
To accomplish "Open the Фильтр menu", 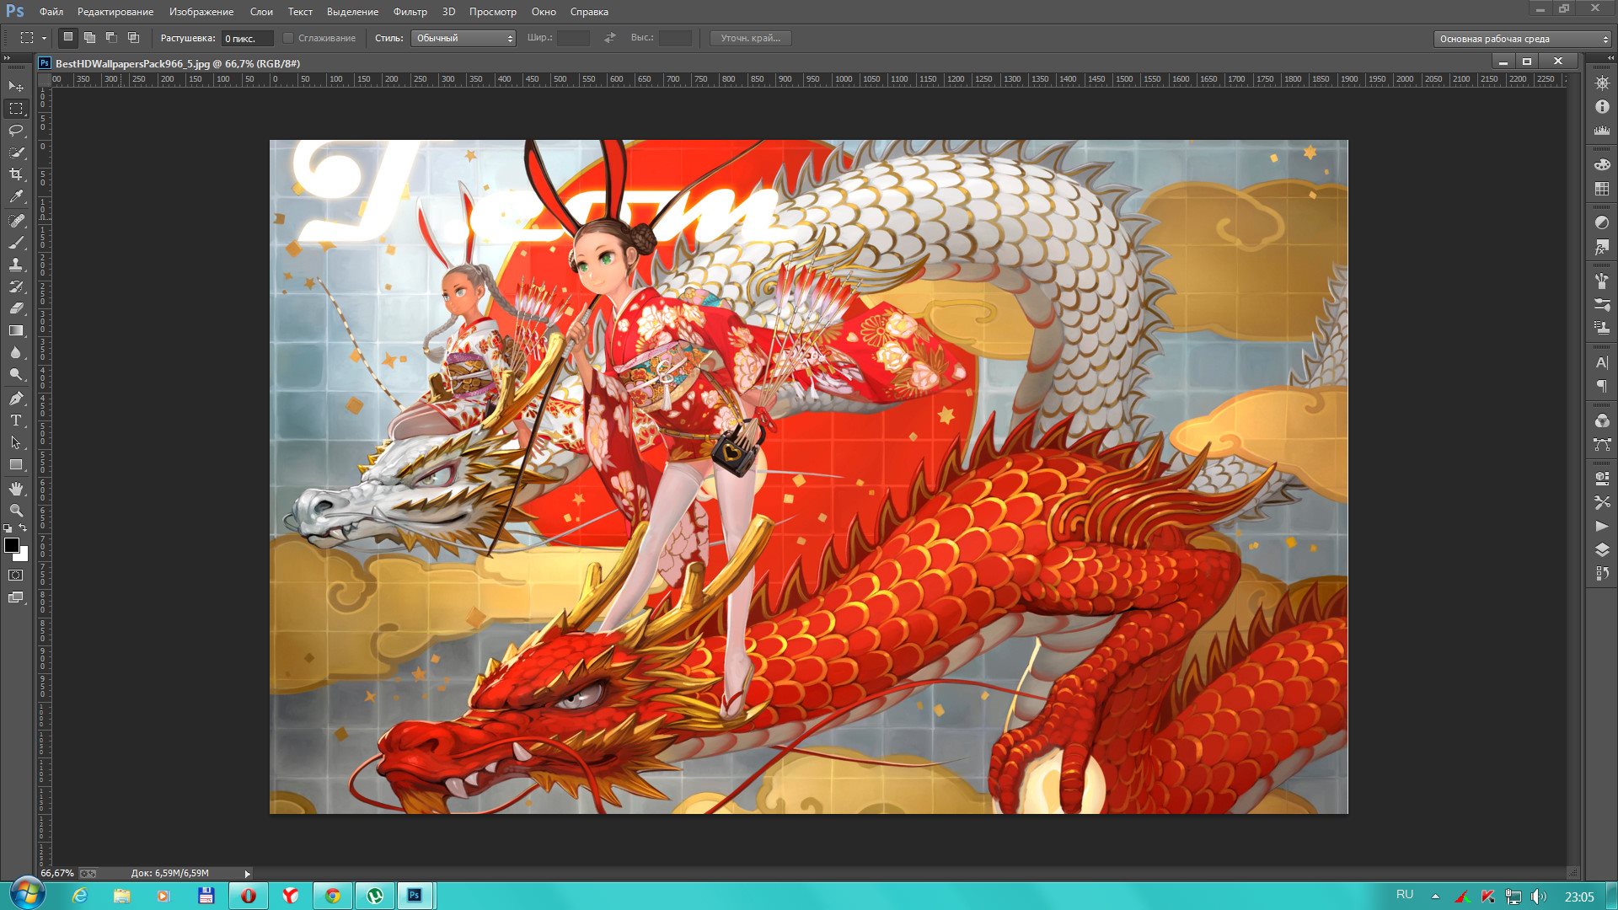I will point(410,12).
